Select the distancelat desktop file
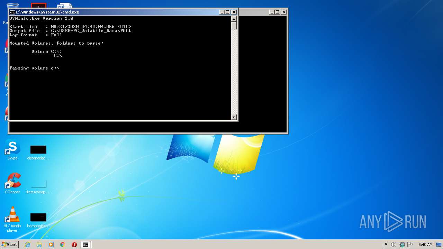Viewport: 443px width, 249px height. point(38,153)
